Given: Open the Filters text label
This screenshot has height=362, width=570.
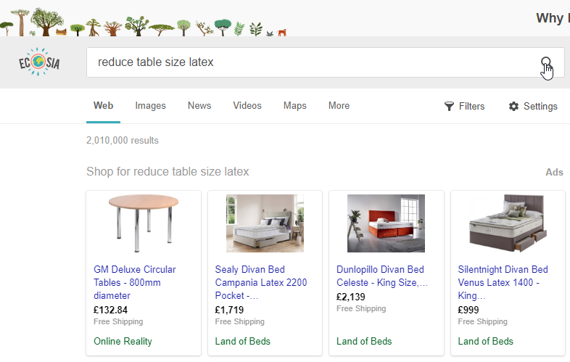Looking at the screenshot, I should pos(471,106).
